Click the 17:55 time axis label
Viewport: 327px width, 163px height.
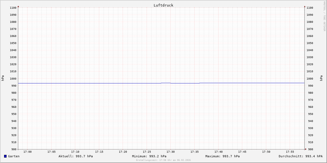pos(290,152)
